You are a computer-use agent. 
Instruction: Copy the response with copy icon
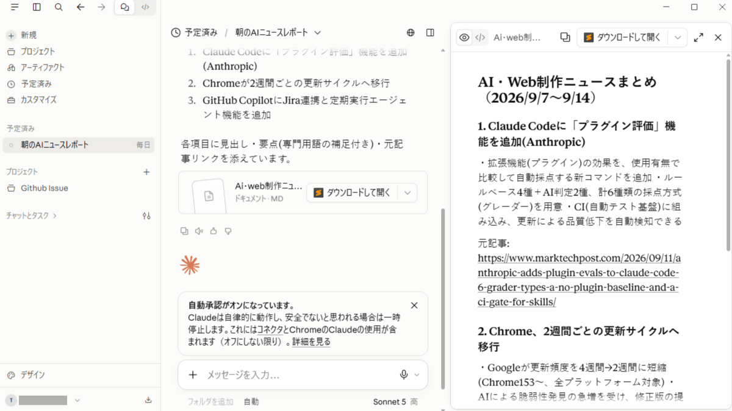point(185,231)
